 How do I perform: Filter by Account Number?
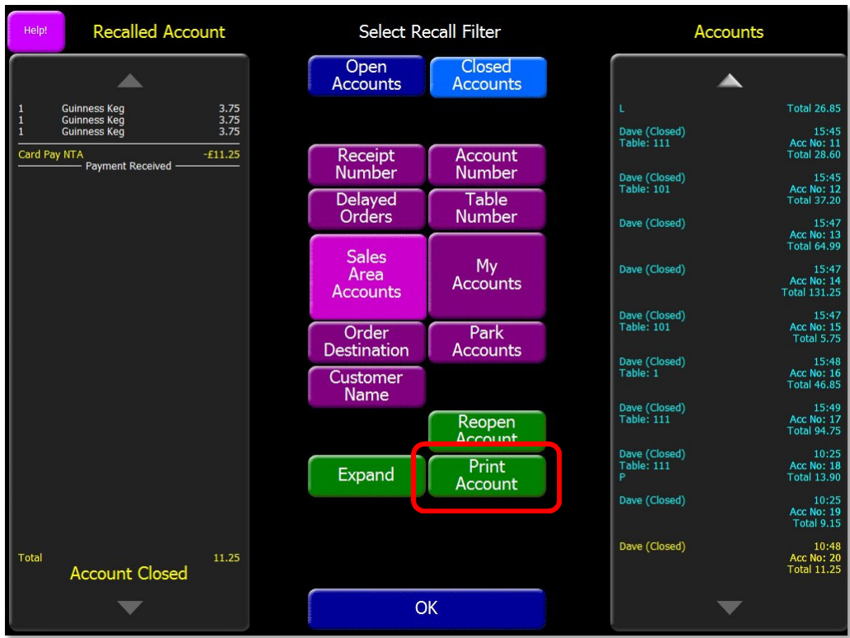pyautogui.click(x=487, y=164)
